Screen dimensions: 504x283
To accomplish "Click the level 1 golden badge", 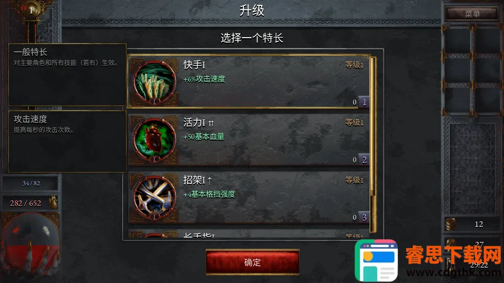I will [31, 10].
